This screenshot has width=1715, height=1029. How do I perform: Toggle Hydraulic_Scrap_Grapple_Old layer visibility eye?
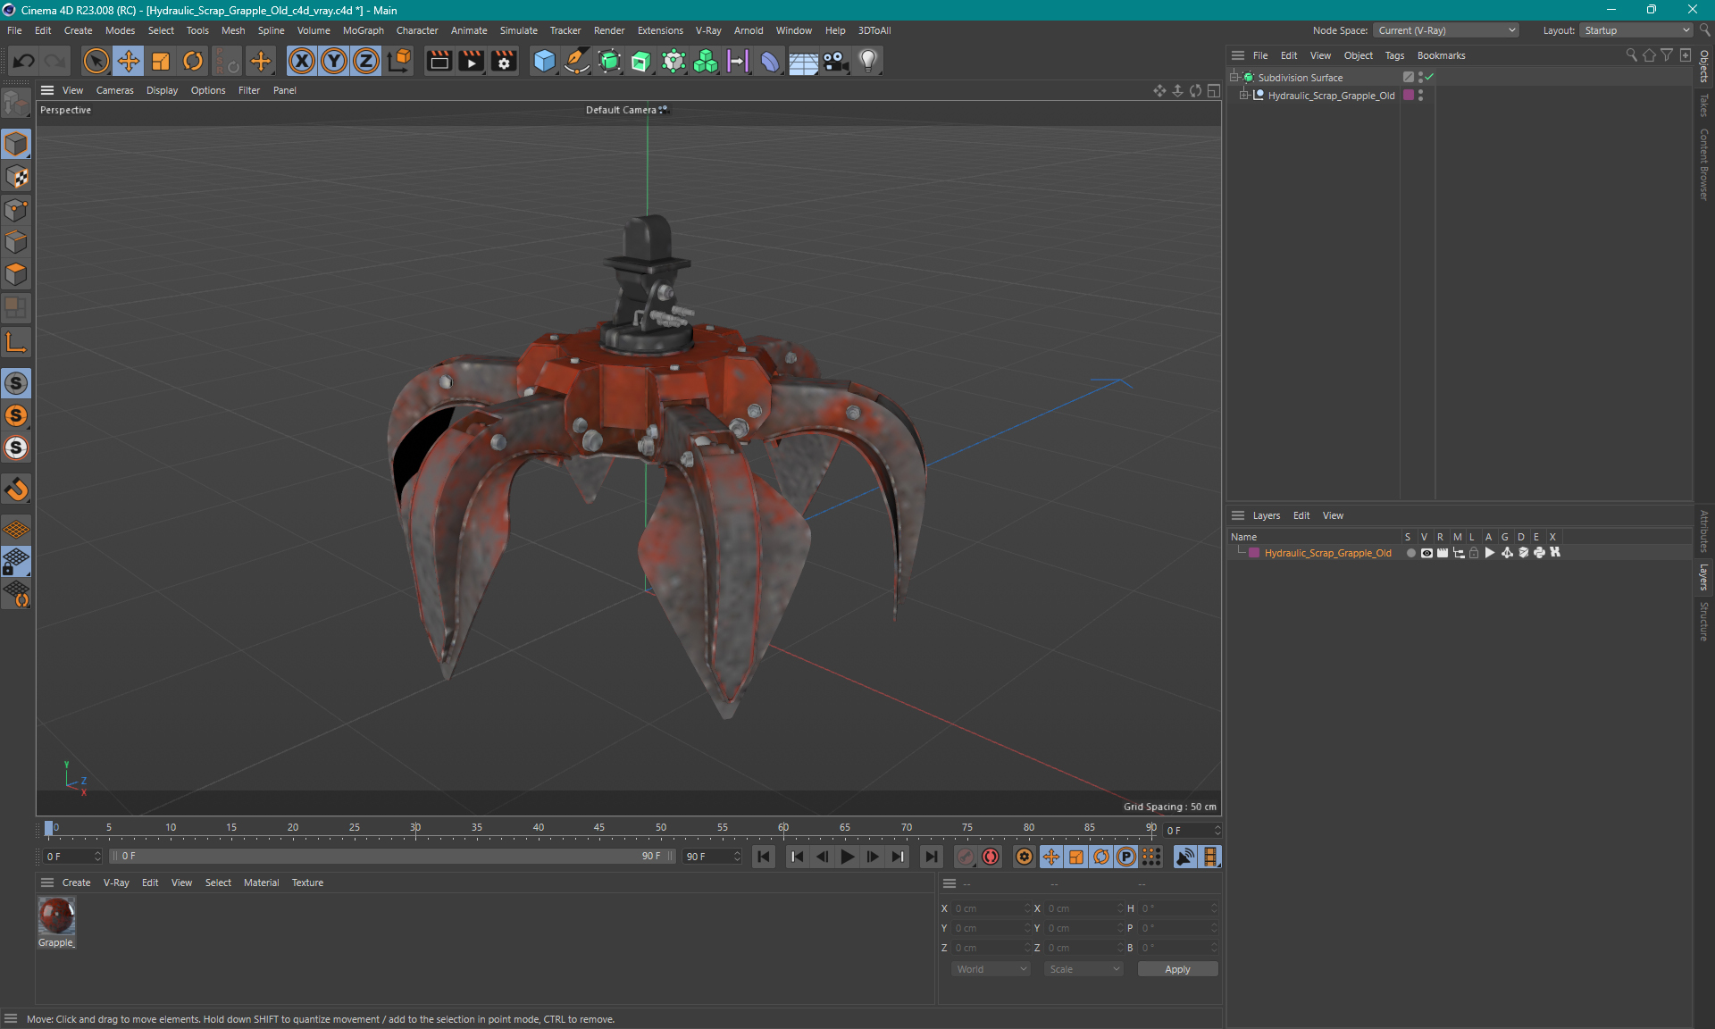coord(1426,553)
